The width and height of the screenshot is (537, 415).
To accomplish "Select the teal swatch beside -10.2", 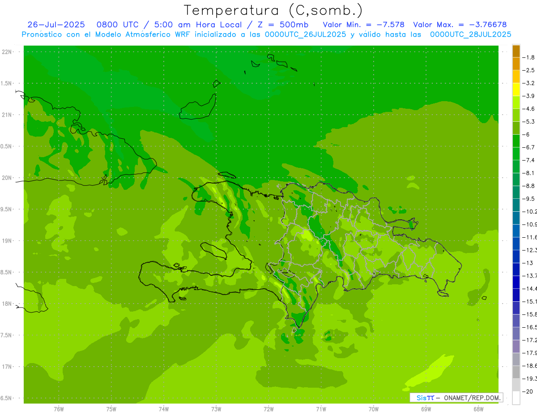I will point(516,205).
